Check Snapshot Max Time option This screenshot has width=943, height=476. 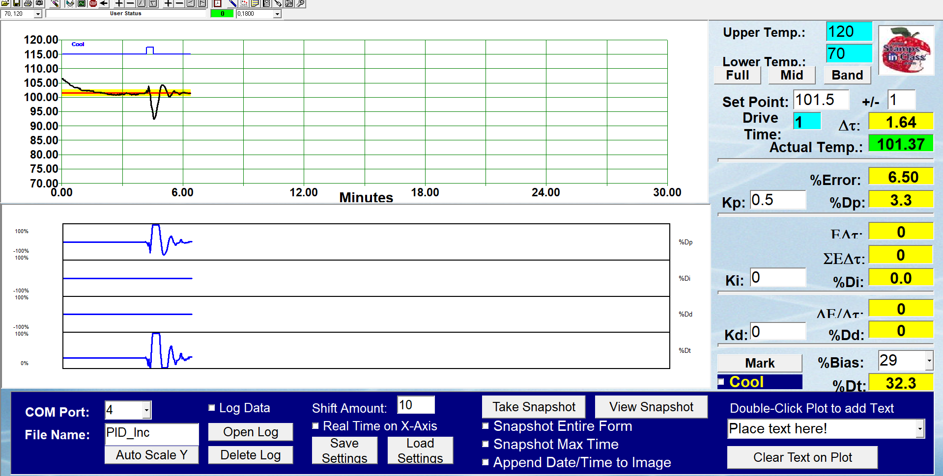pos(486,444)
